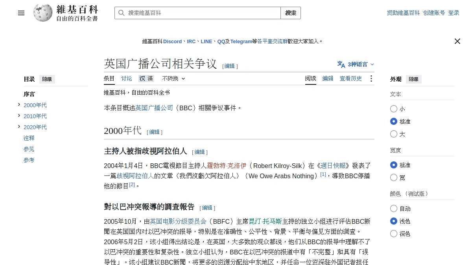472x265 pixels.
Task: Open the main hamburger menu
Action: click(x=21, y=13)
